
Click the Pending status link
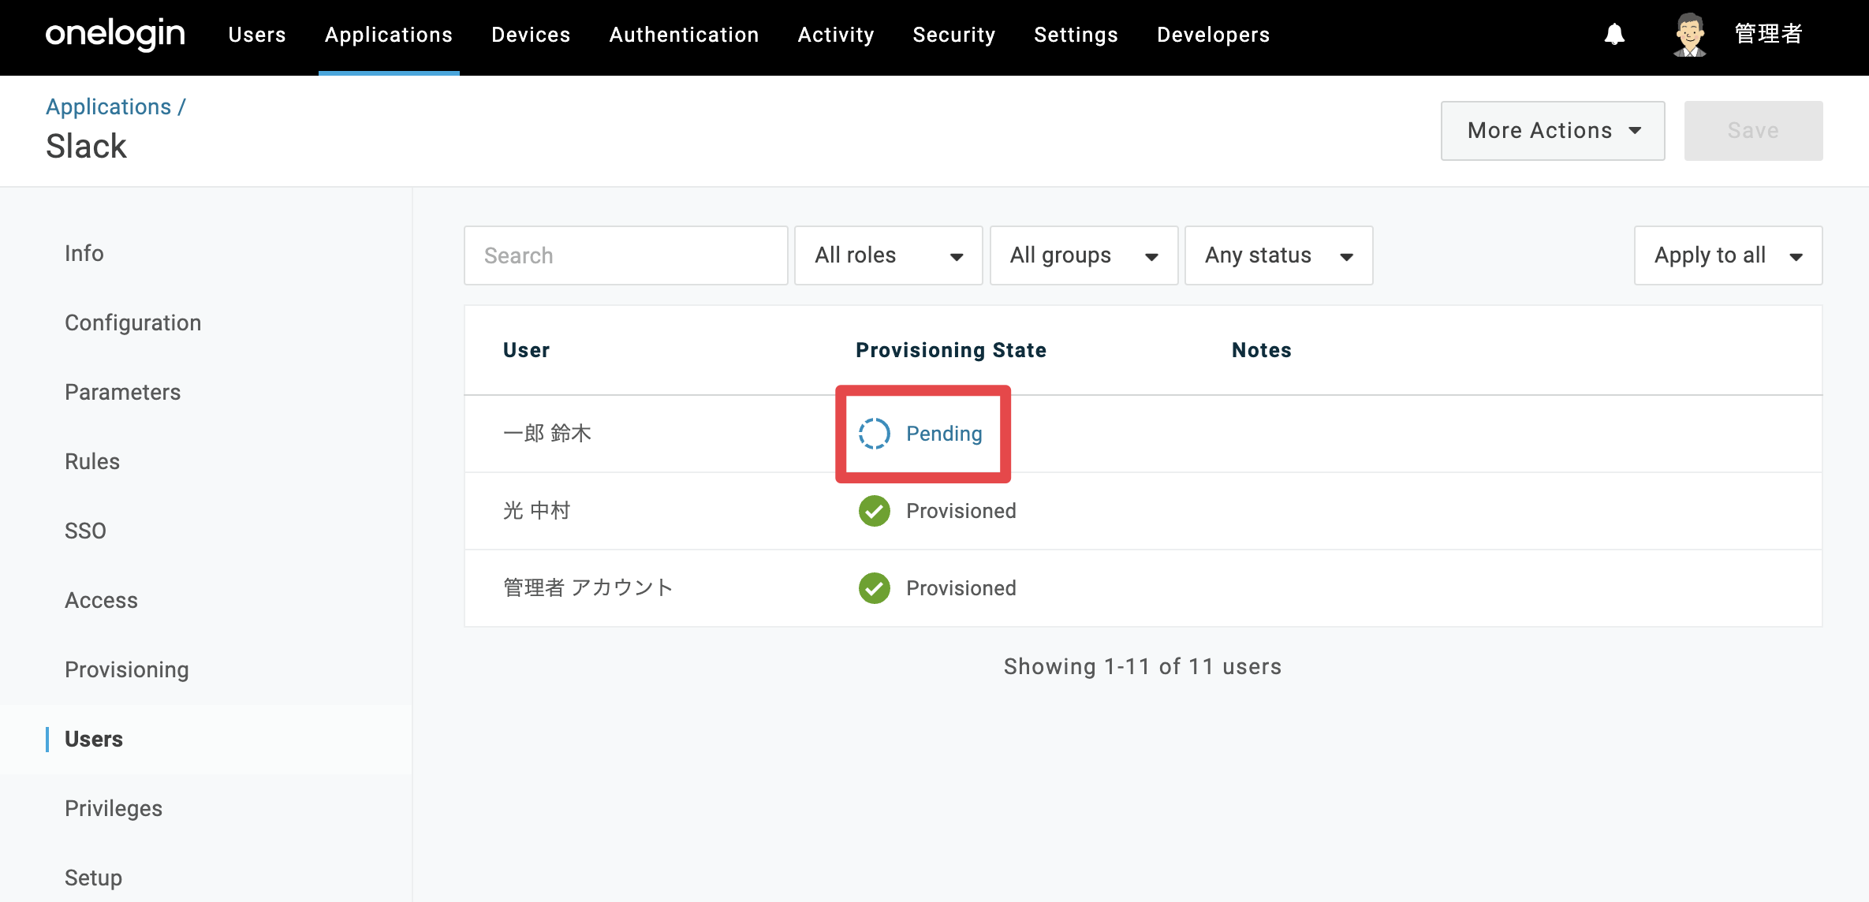944,434
